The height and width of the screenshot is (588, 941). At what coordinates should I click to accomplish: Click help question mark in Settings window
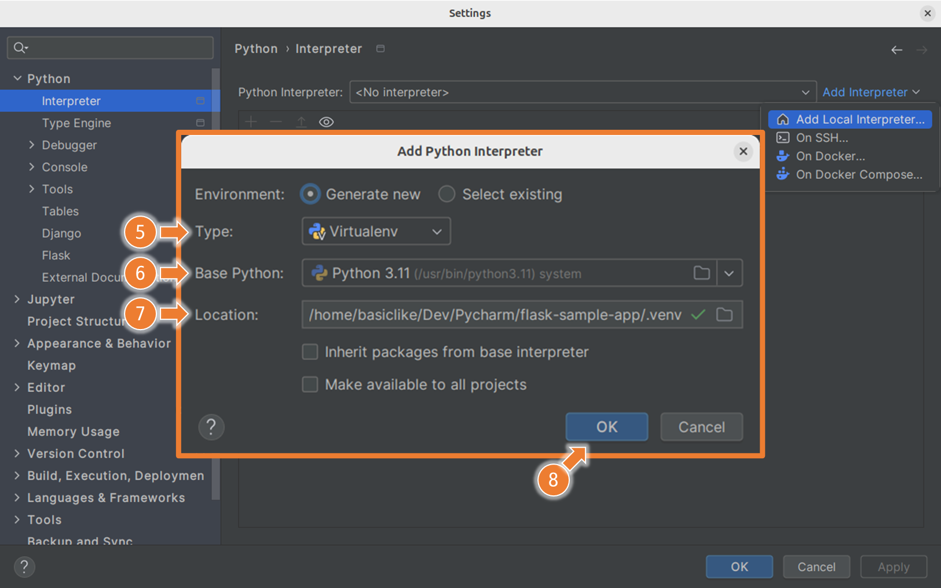[x=24, y=567]
